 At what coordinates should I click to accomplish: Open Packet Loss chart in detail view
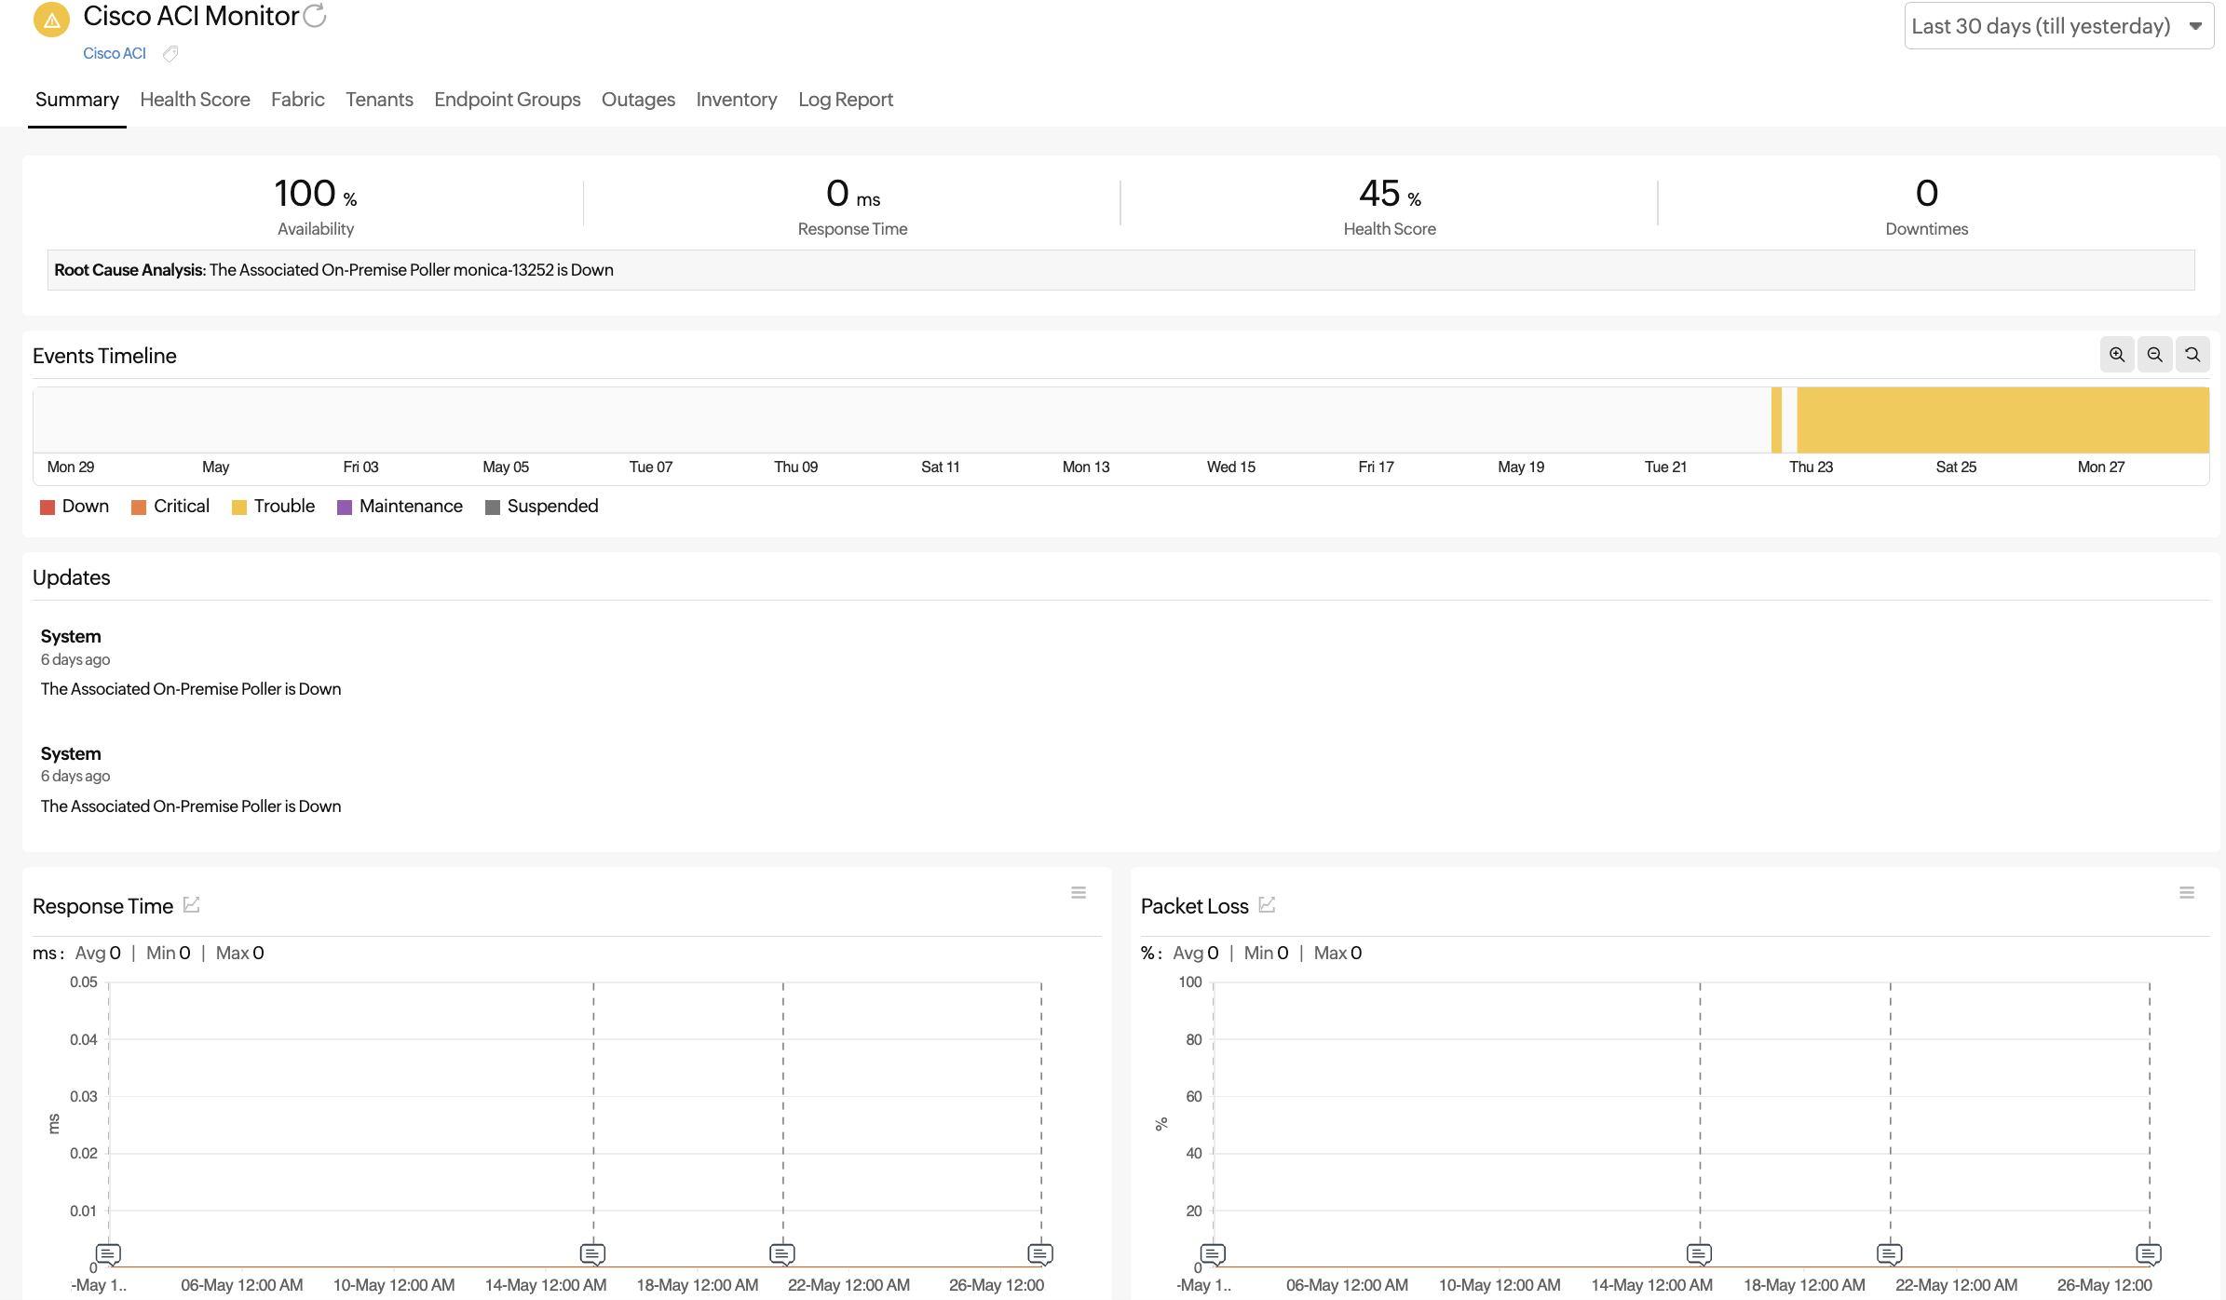pos(1267,905)
